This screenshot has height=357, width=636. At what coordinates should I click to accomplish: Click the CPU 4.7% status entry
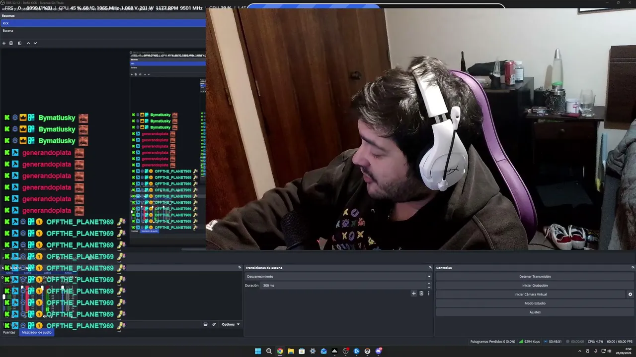coord(595,342)
